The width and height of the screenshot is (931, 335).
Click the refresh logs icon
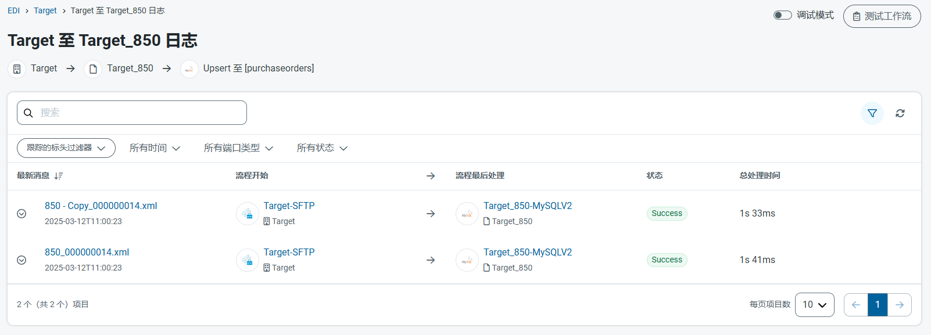tap(900, 113)
